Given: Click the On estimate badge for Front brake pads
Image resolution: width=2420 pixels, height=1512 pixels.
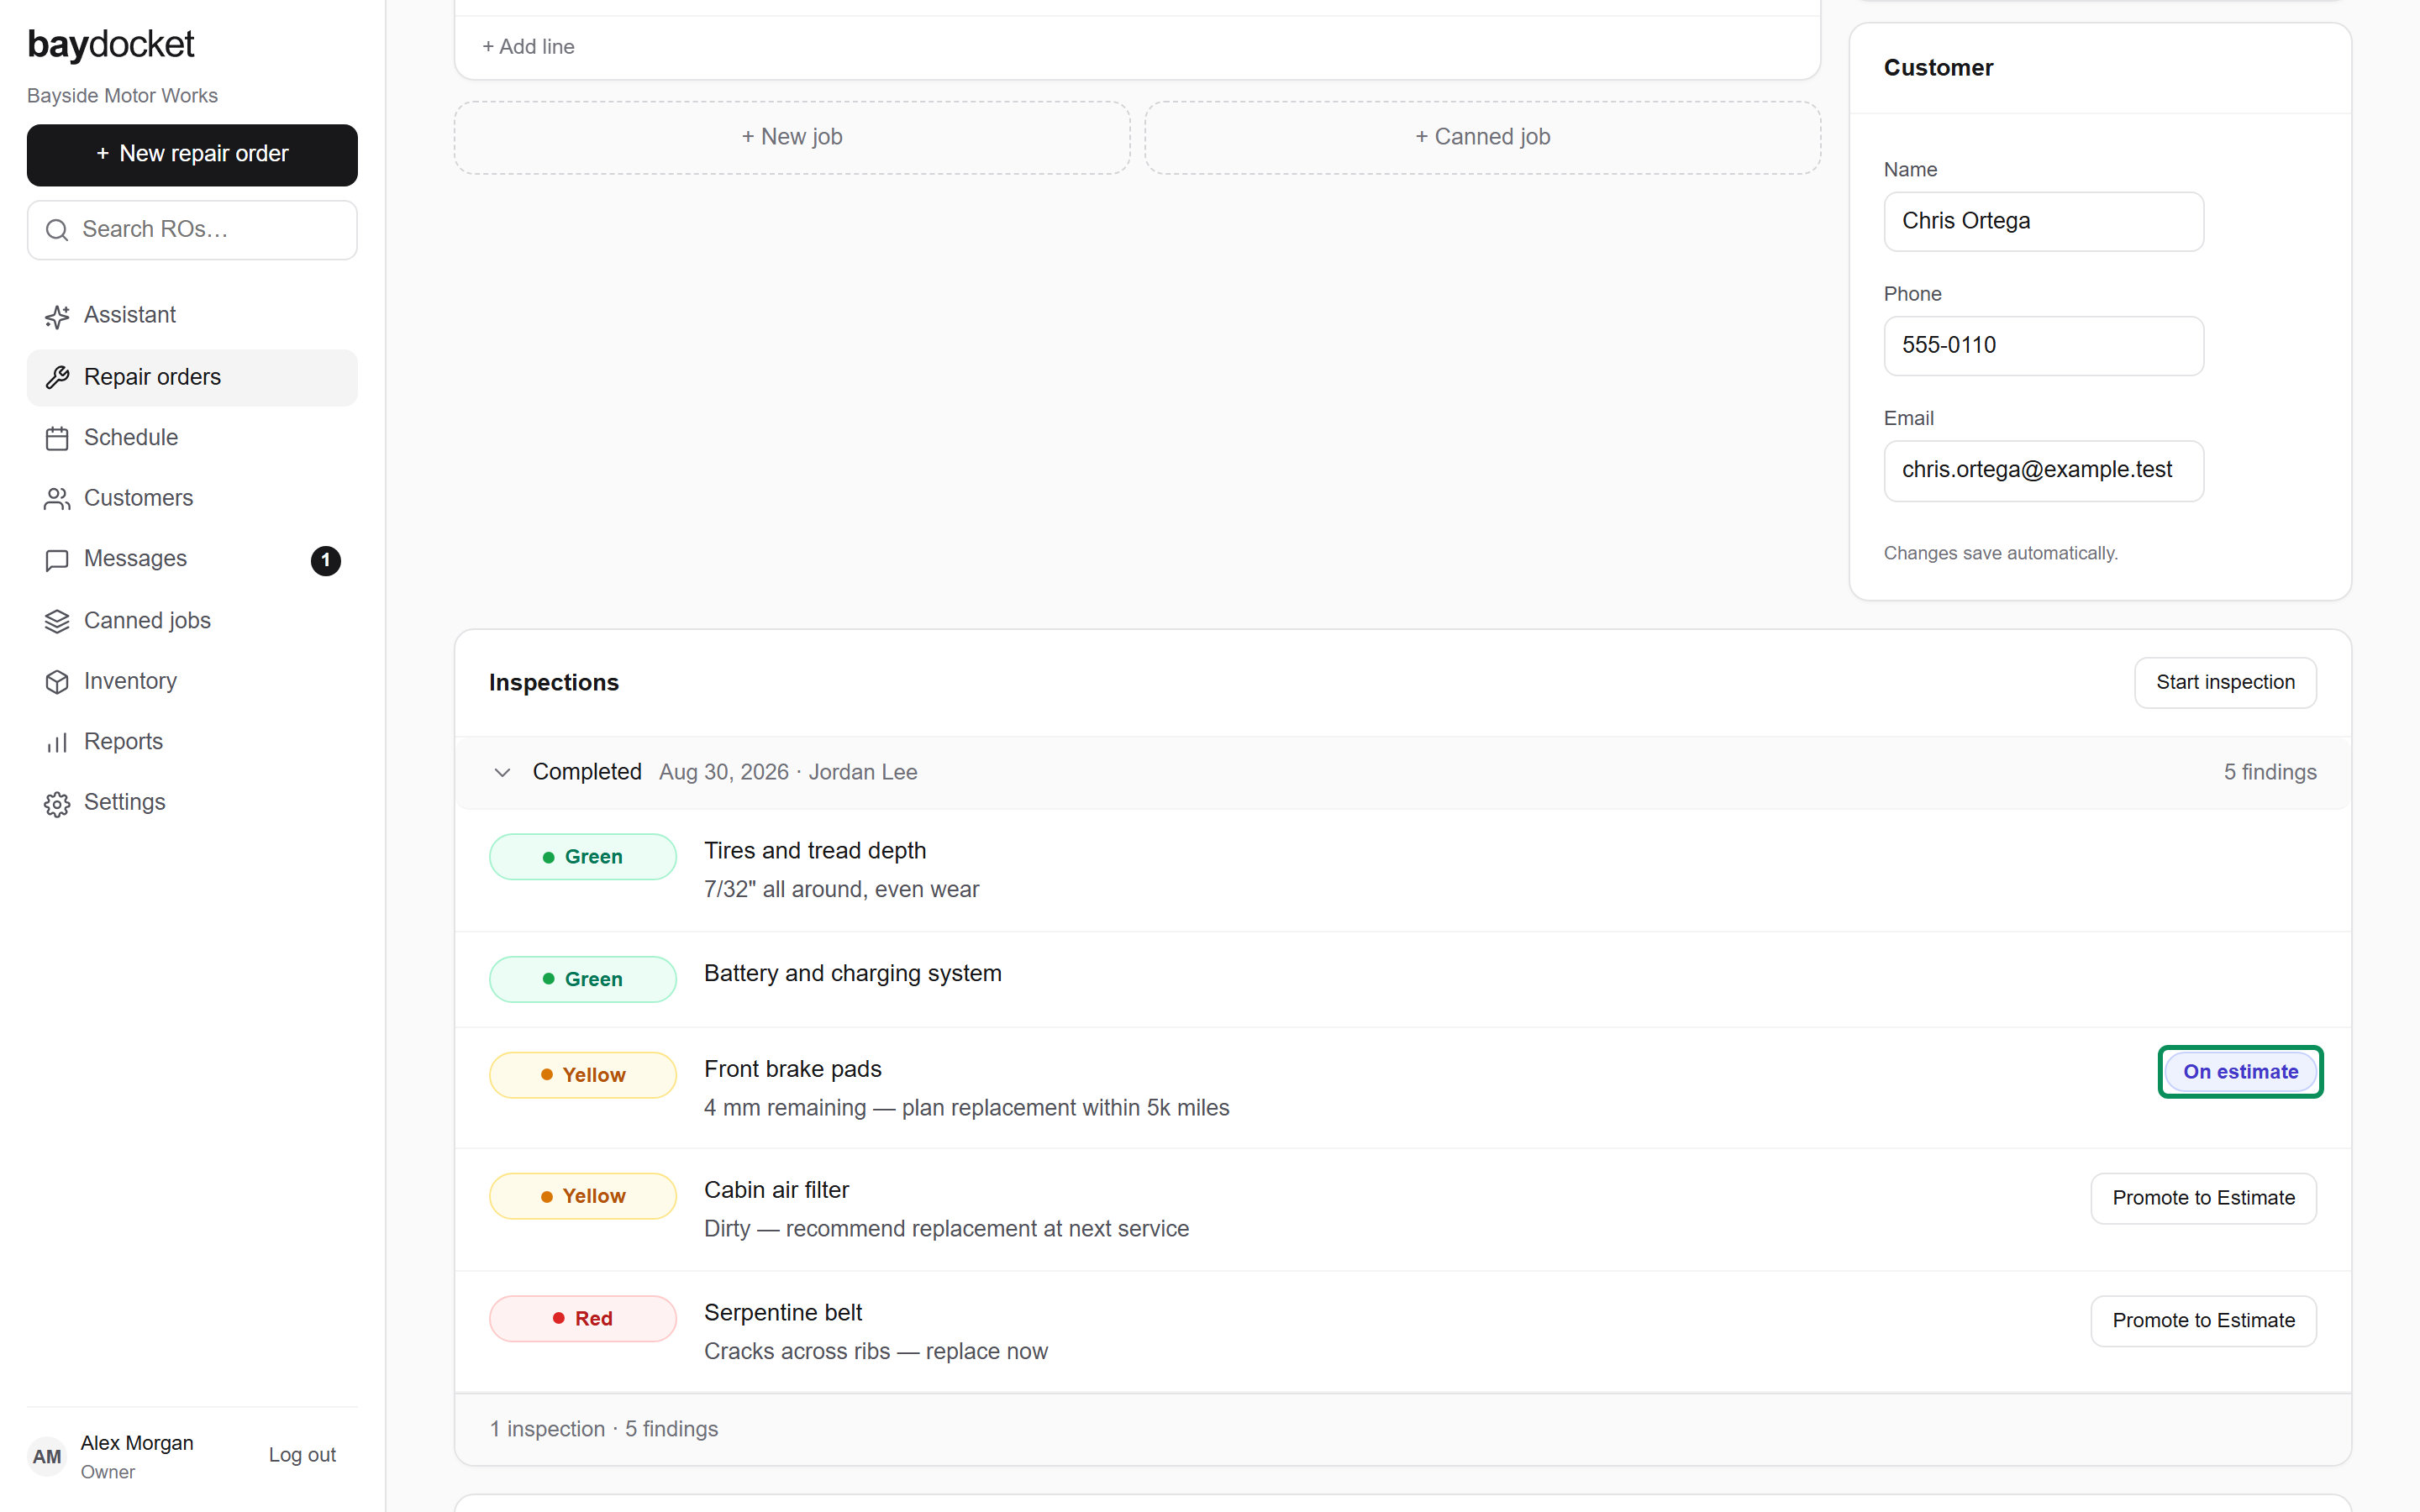Looking at the screenshot, I should [2240, 1072].
